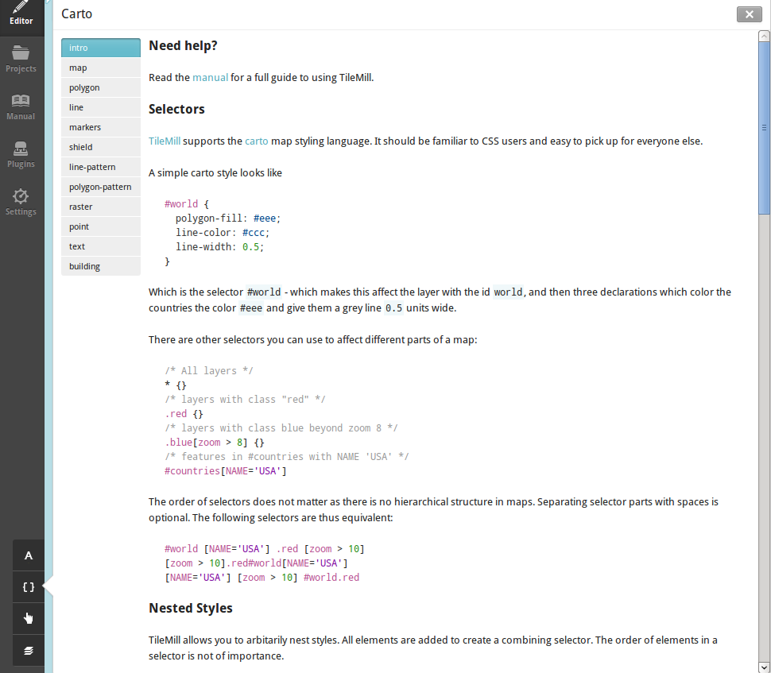Close the Carto help panel
This screenshot has height=673, width=771.
click(749, 14)
